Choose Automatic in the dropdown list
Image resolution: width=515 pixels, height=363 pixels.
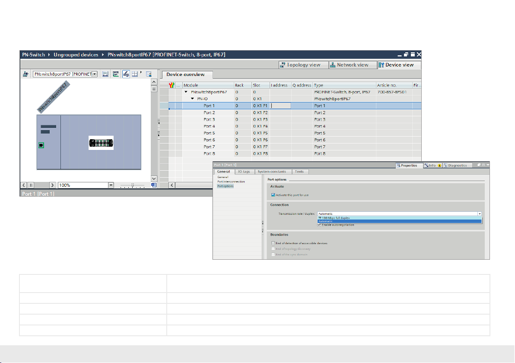(x=399, y=221)
